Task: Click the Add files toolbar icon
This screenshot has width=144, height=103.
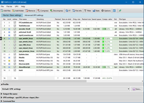Action: 2,11
